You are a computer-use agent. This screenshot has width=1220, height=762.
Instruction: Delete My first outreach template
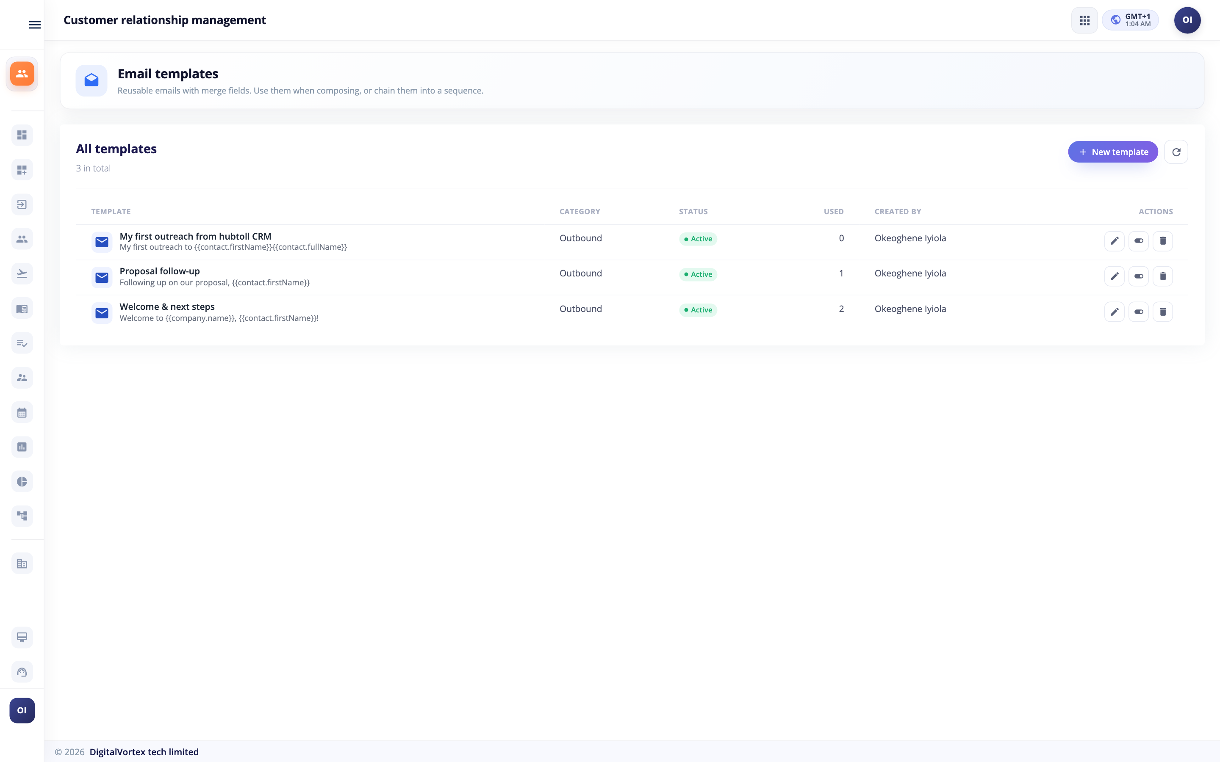coord(1162,241)
